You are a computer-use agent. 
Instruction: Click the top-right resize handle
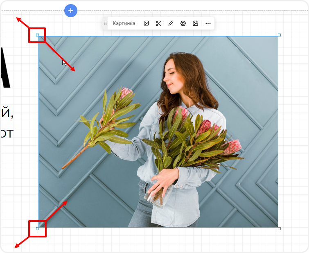(279, 35)
